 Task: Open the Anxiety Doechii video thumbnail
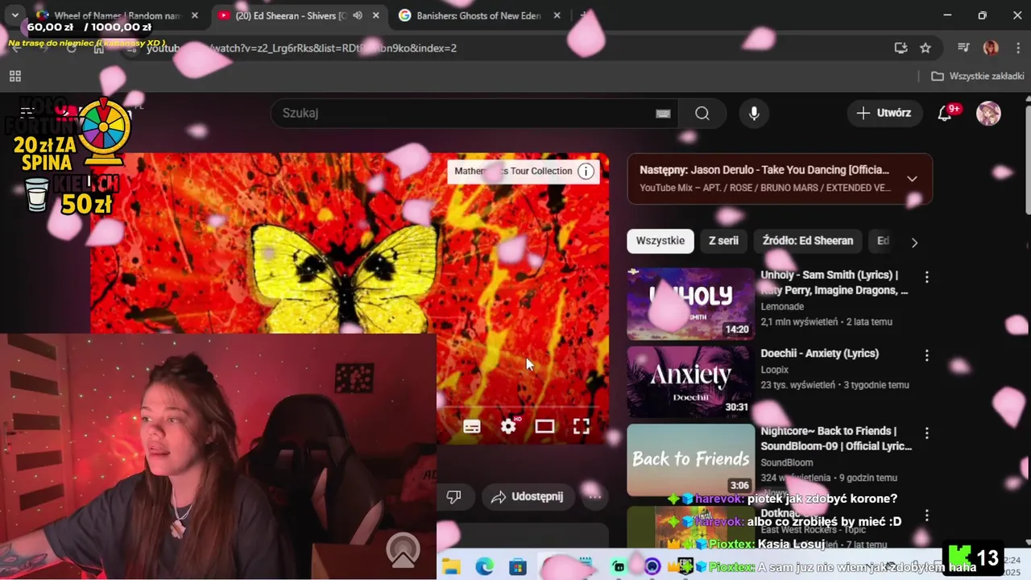point(691,382)
